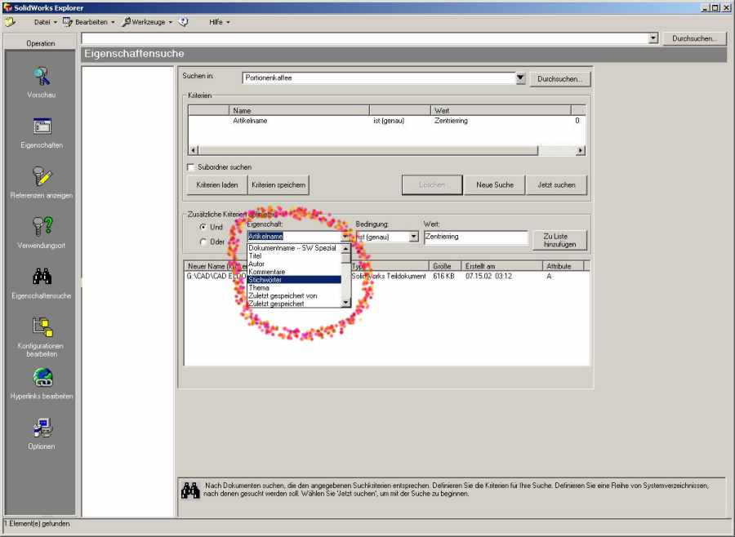Open the Werkzeuge menu
This screenshot has width=735, height=537.
tap(152, 22)
